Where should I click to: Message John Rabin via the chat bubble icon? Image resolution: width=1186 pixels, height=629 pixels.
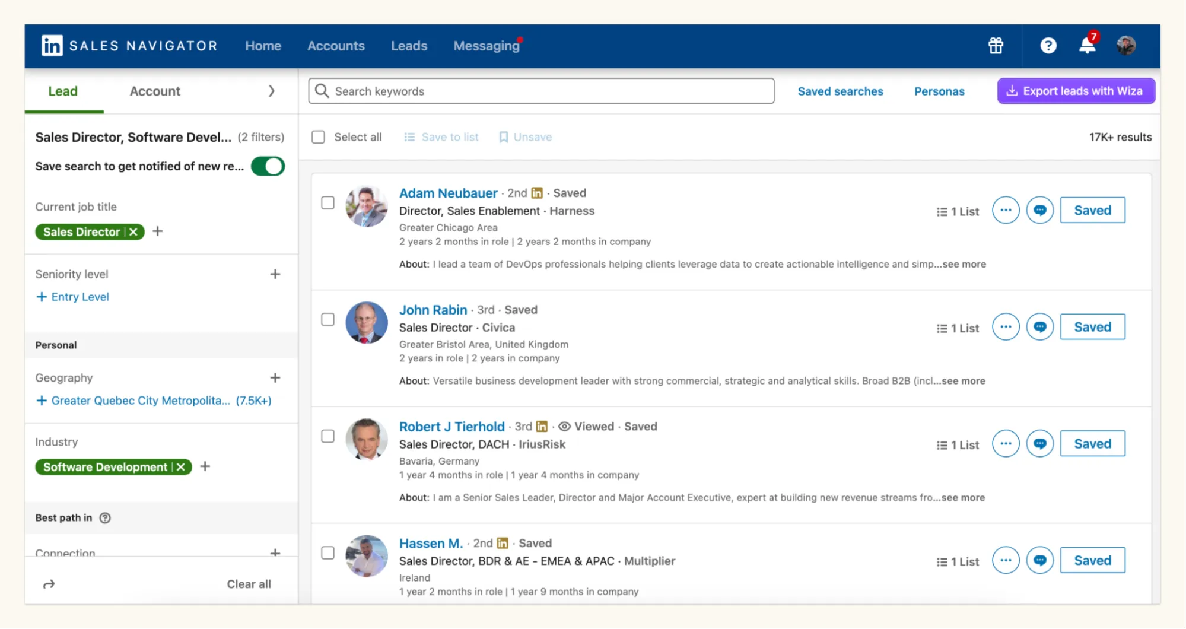point(1039,326)
